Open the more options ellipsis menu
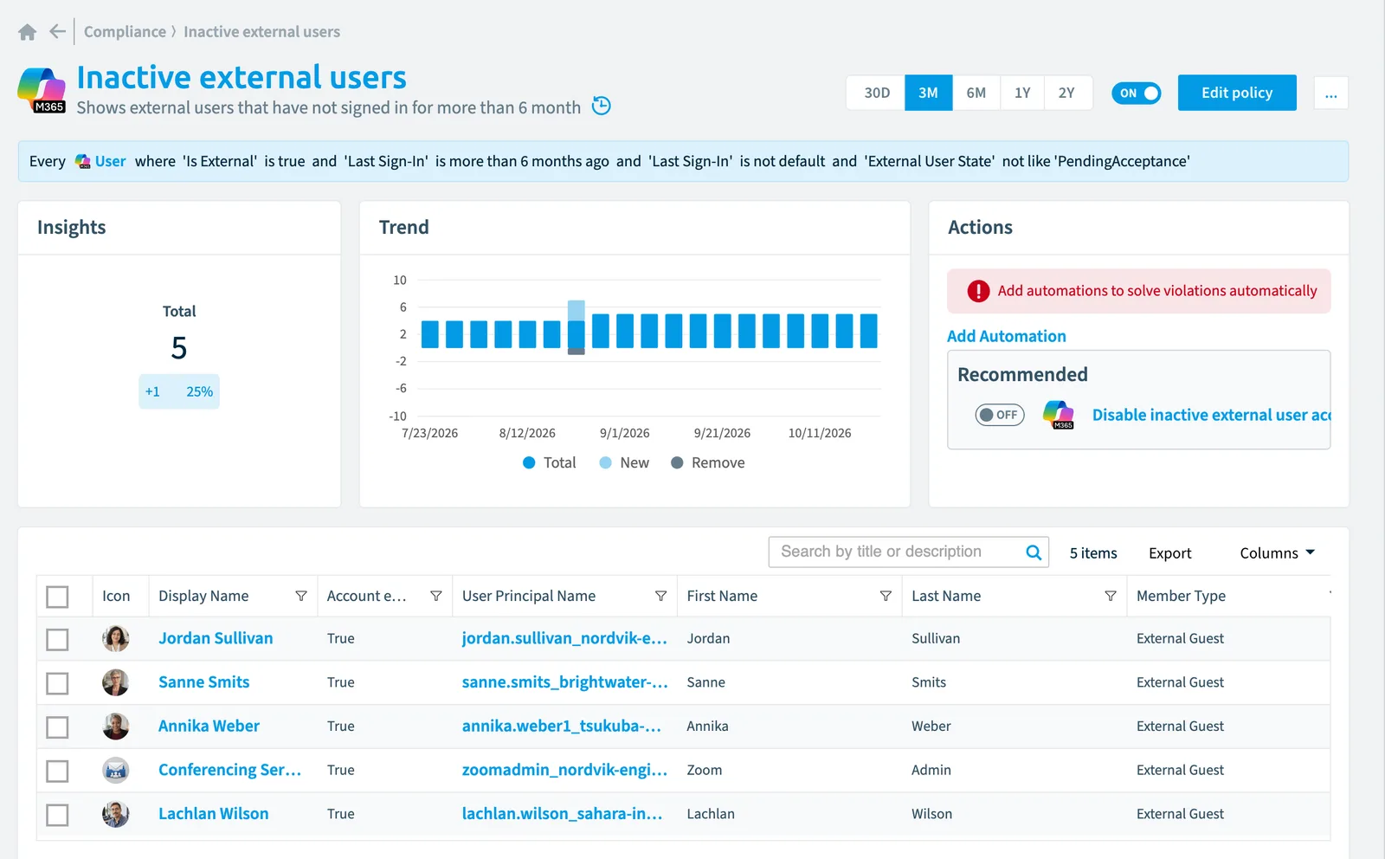This screenshot has width=1385, height=859. 1331,93
